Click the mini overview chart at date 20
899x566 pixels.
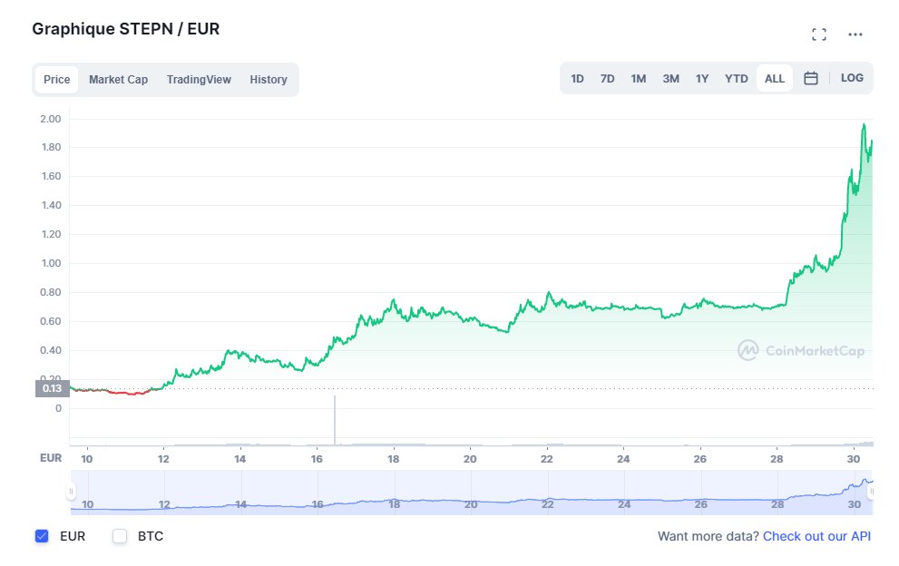click(471, 504)
